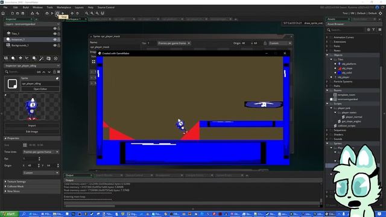Viewport: 386px width, 217px height.
Task: Lock the Instances_1 layer
Action: [x=59, y=39]
